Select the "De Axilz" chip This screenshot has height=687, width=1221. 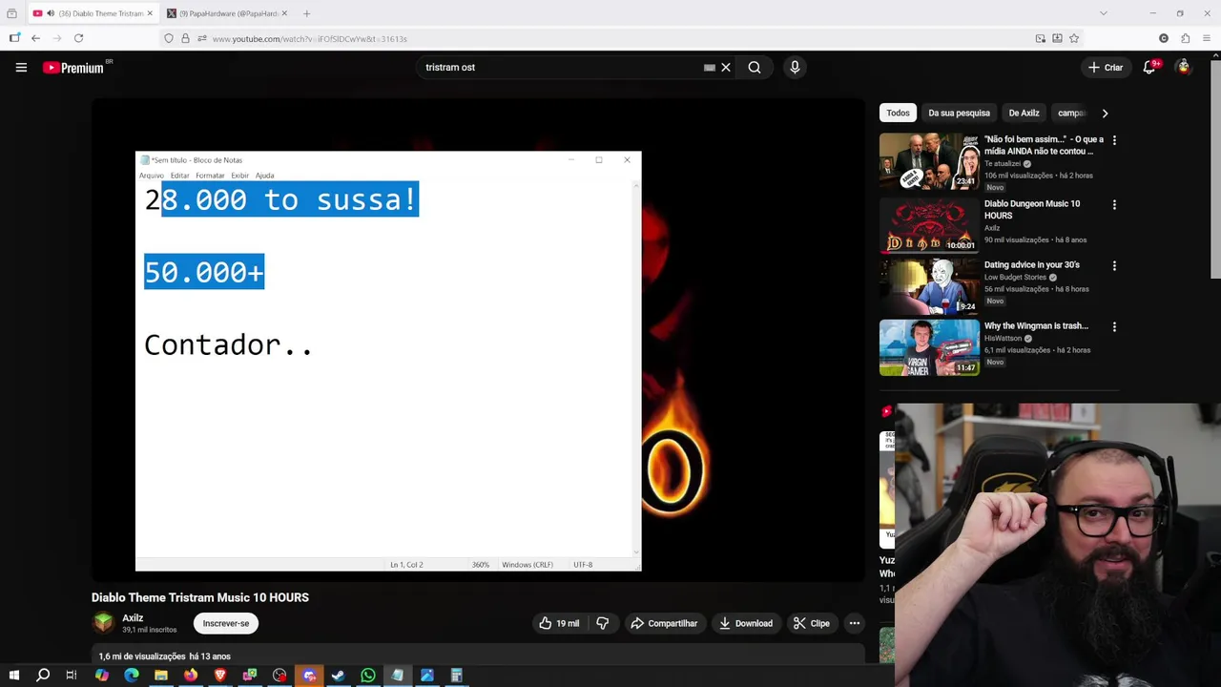click(1024, 113)
